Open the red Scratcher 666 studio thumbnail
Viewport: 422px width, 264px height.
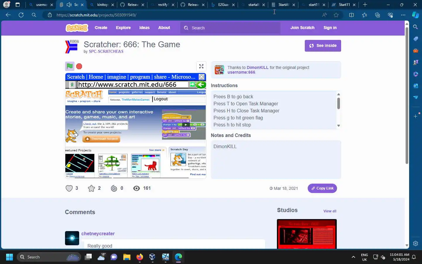tap(307, 234)
